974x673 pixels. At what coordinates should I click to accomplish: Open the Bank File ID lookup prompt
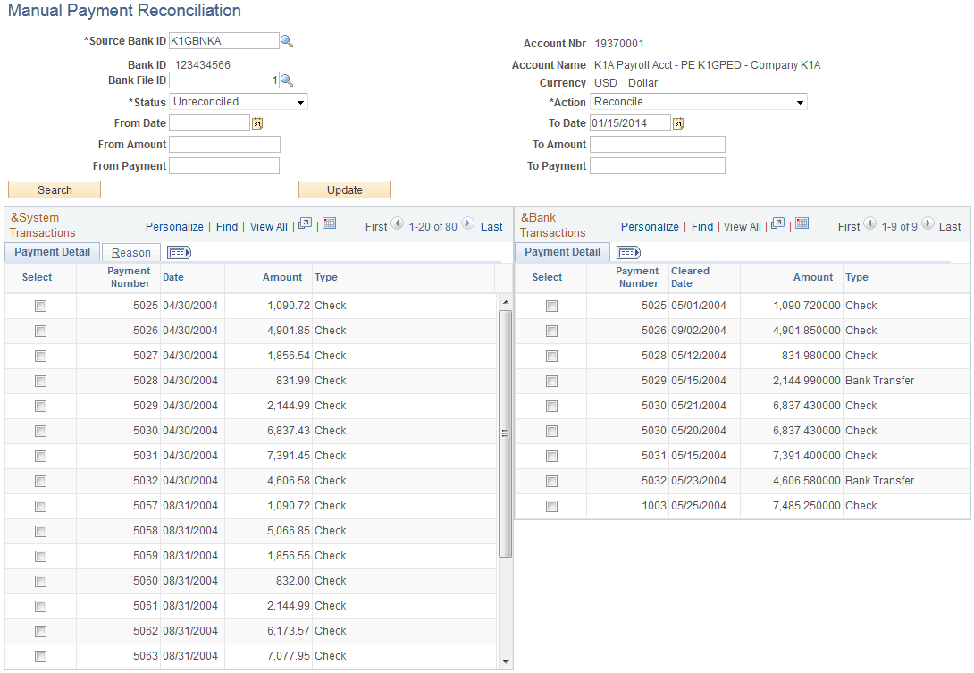point(288,80)
